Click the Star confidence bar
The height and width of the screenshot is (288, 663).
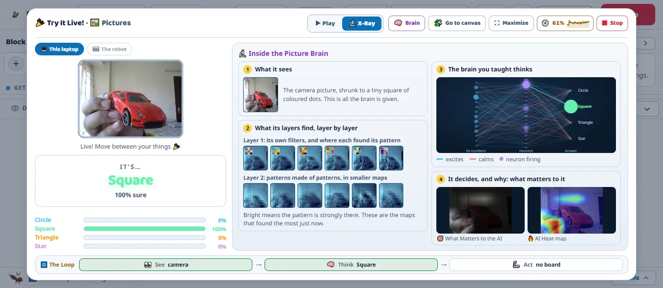pos(145,246)
